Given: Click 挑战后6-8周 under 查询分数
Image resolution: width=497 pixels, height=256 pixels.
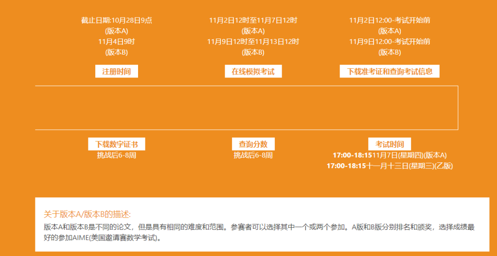Looking at the screenshot, I should 253,156.
